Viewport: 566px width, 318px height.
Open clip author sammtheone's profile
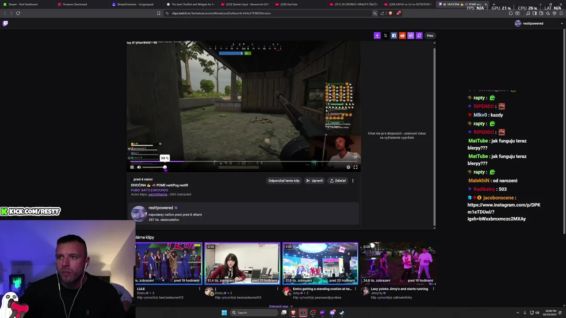158,194
